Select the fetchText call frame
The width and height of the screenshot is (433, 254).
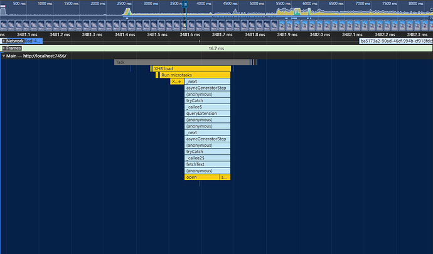(x=207, y=164)
